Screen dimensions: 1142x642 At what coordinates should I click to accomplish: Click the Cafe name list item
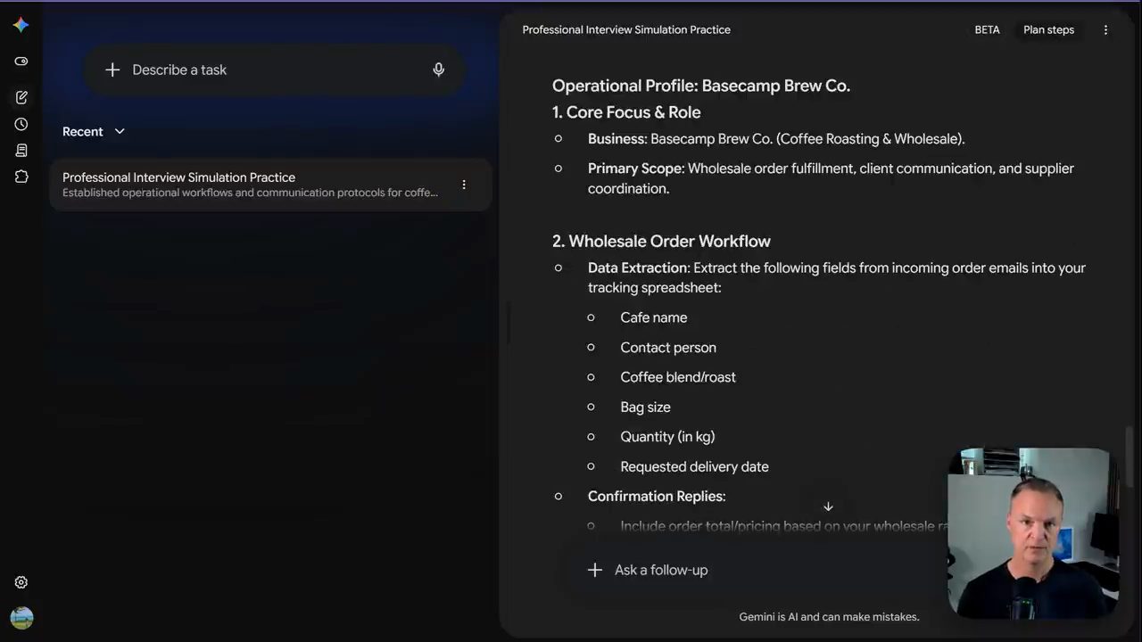(x=654, y=317)
